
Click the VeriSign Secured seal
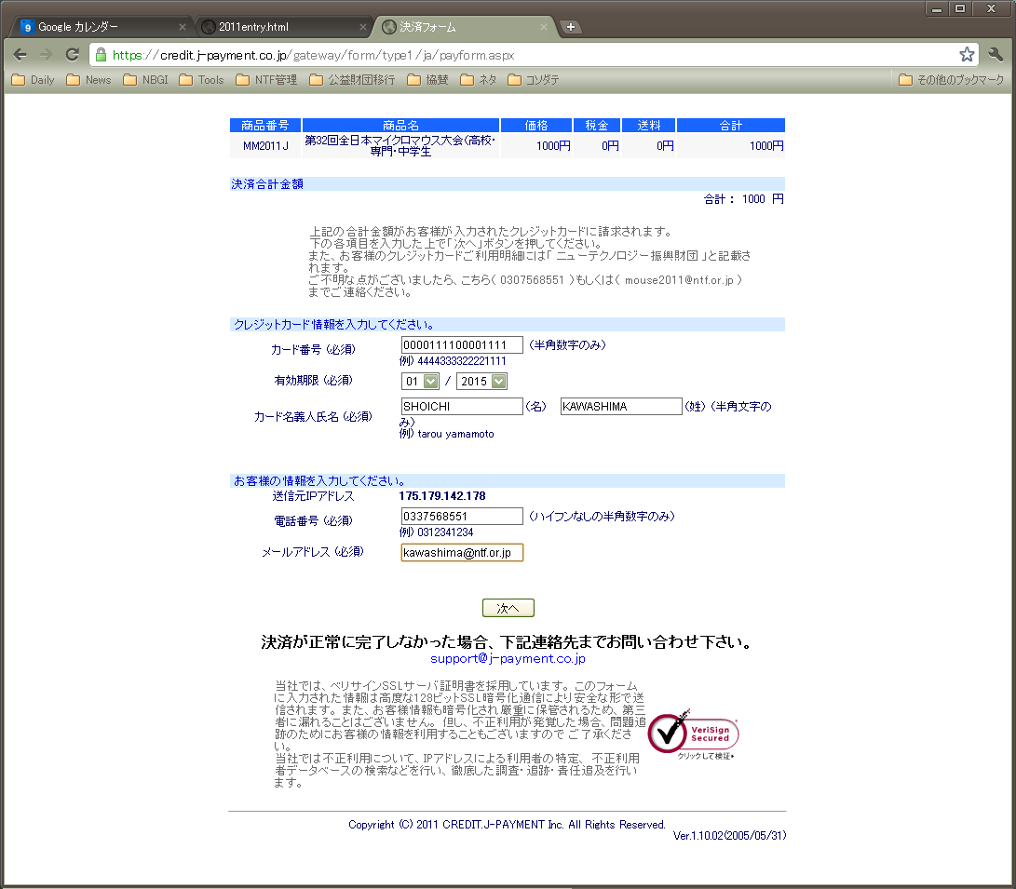[693, 734]
